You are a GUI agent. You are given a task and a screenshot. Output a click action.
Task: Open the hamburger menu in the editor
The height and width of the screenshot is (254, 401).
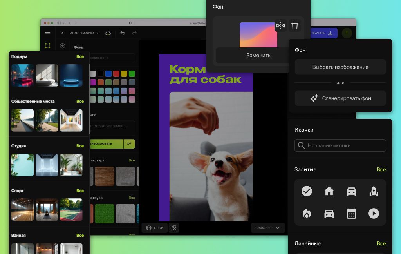pyautogui.click(x=47, y=33)
